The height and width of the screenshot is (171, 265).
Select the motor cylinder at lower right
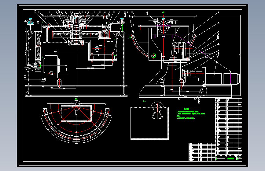pos(222,79)
